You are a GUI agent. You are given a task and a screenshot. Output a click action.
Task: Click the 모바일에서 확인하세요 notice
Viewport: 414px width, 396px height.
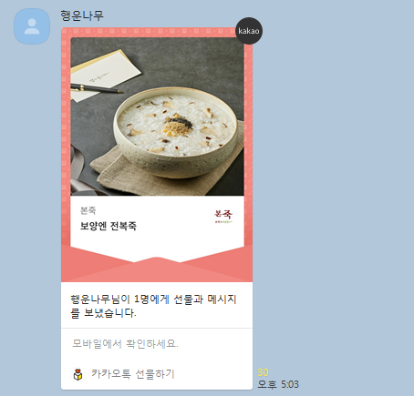pyautogui.click(x=125, y=343)
